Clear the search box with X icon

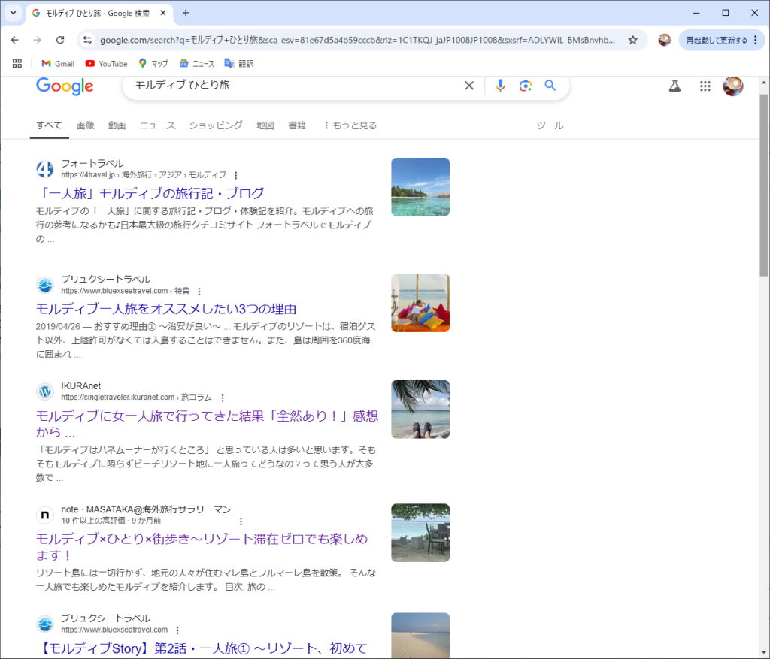tap(469, 86)
